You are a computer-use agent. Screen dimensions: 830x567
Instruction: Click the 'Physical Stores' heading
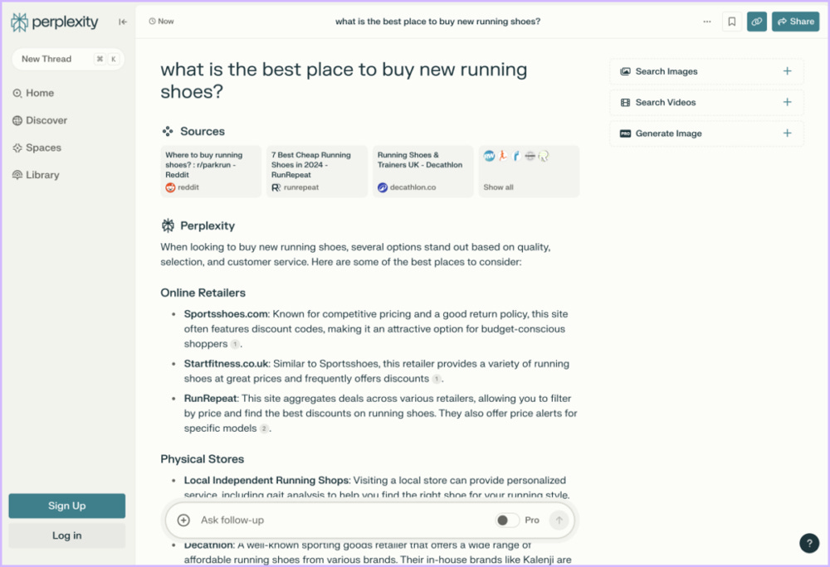click(x=203, y=459)
